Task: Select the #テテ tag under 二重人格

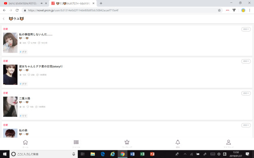Action: (23, 116)
